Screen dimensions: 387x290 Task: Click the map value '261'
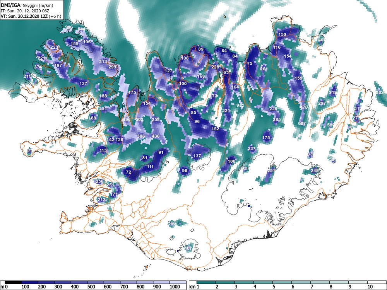pos(264,69)
